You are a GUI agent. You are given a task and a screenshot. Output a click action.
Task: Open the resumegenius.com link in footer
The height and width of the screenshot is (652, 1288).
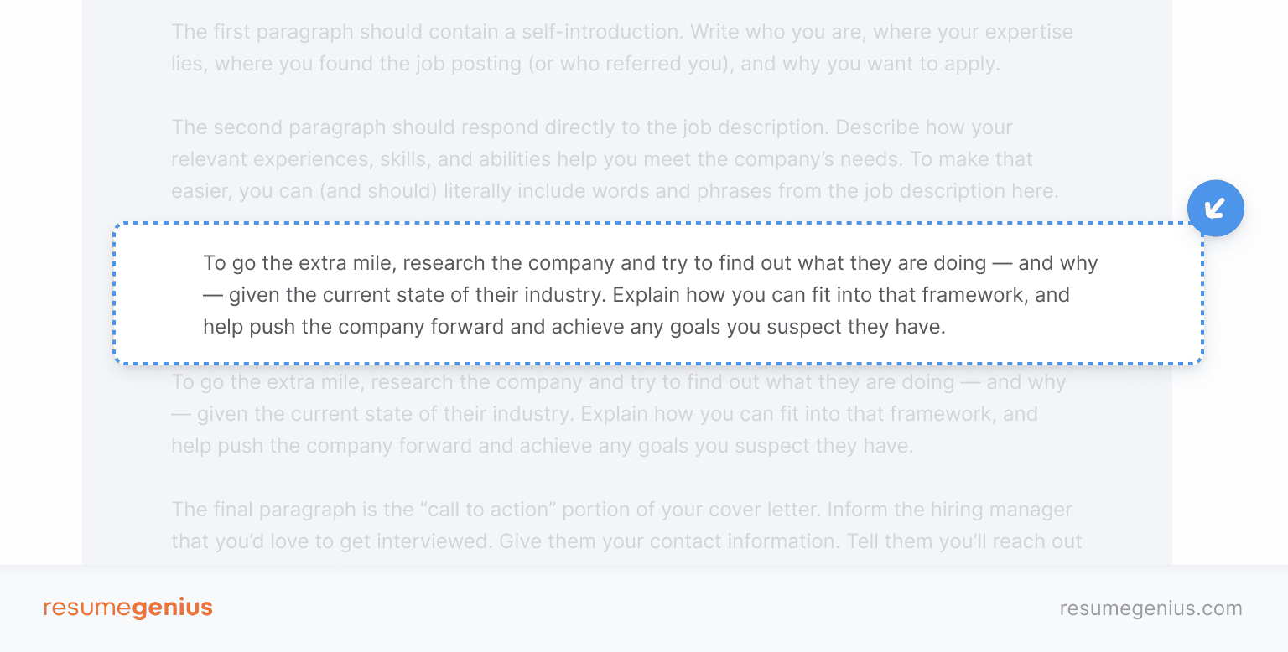click(x=1151, y=608)
